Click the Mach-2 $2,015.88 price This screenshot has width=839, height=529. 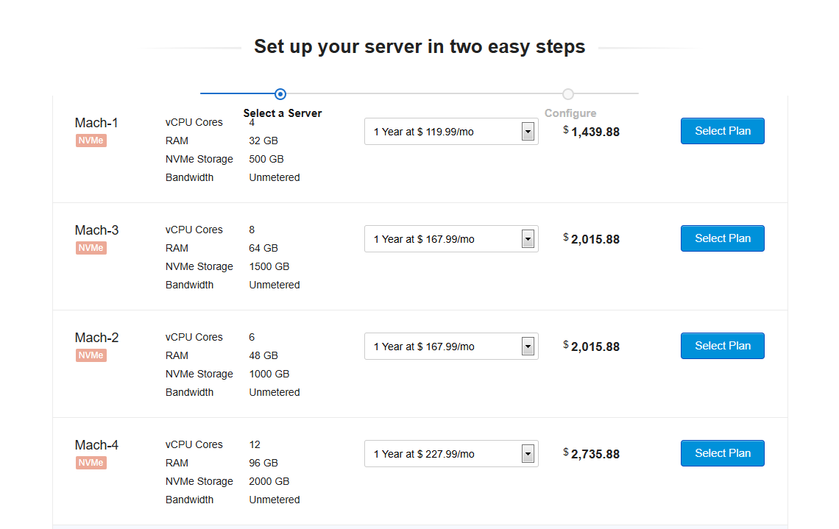pos(591,347)
